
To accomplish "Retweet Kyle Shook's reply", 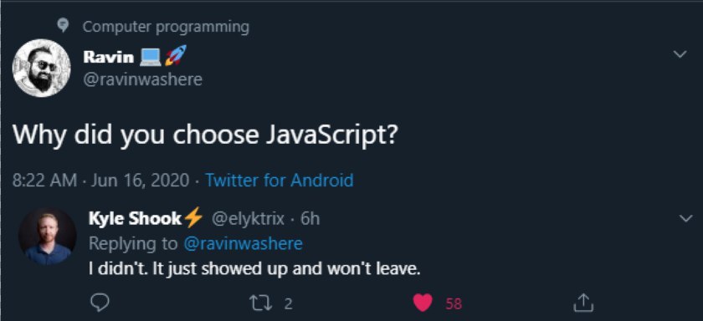I will 260,303.
